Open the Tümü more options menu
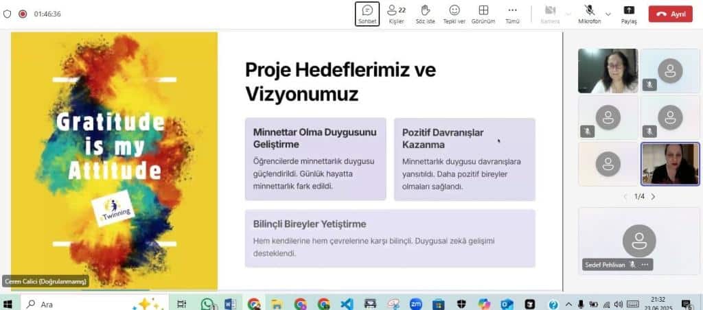Viewport: 703px width, 310px height. point(512,13)
